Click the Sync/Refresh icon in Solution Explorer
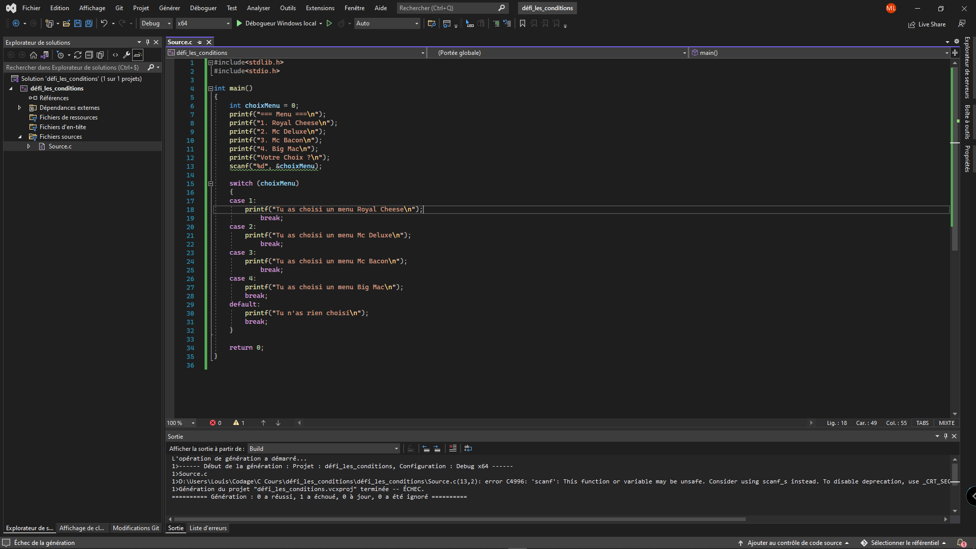Screen dimensions: 976x549 (78, 55)
